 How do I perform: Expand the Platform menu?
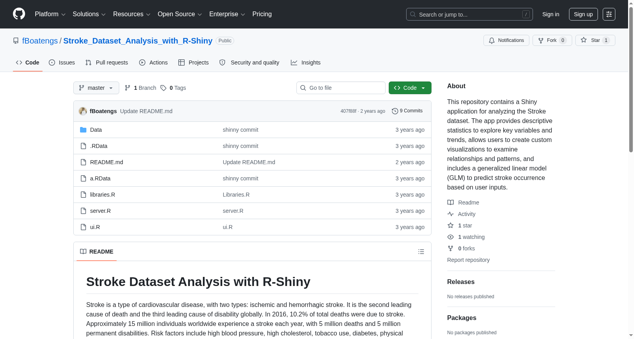tap(50, 14)
